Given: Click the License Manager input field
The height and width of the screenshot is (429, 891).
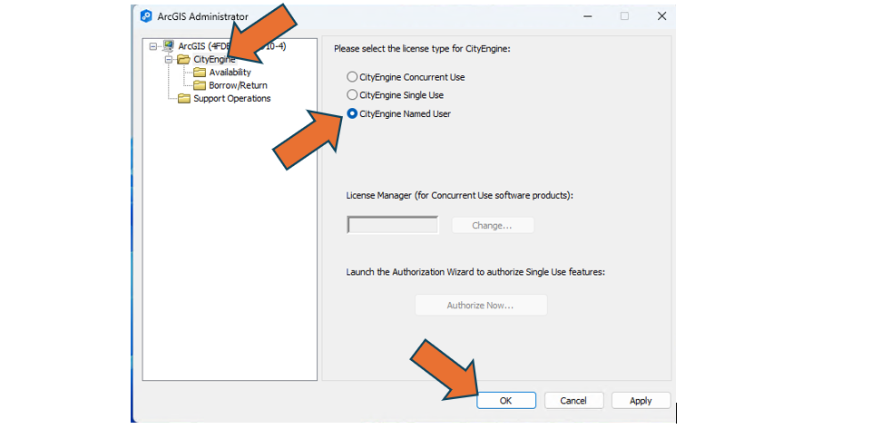Looking at the screenshot, I should coord(393,225).
